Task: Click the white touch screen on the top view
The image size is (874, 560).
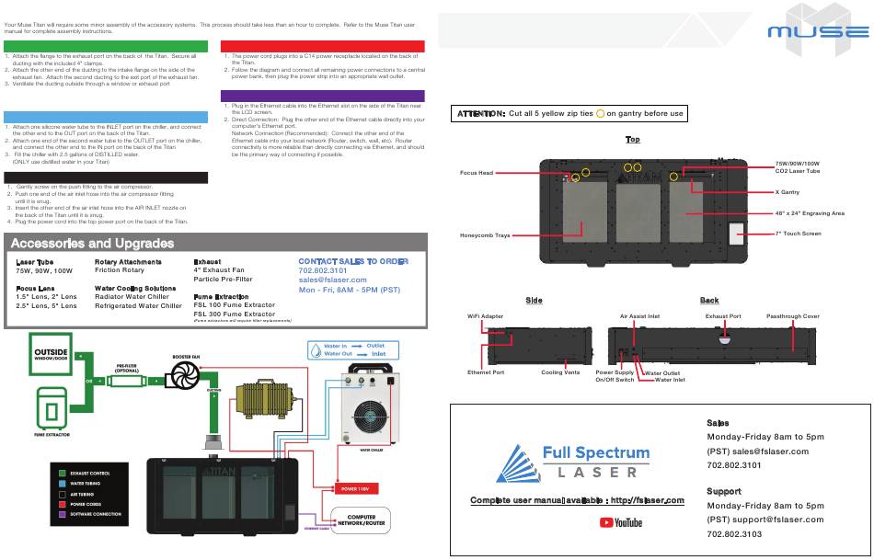Action: point(737,234)
